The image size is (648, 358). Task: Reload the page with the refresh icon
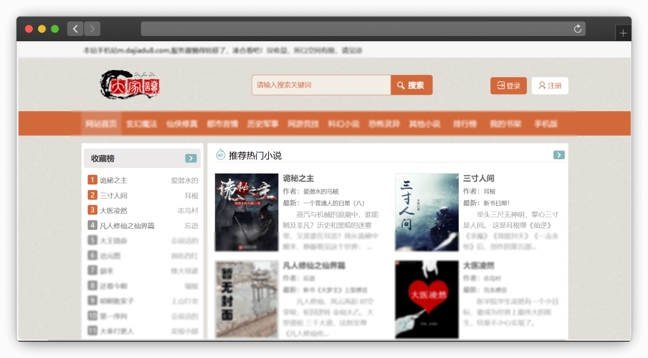coord(578,29)
